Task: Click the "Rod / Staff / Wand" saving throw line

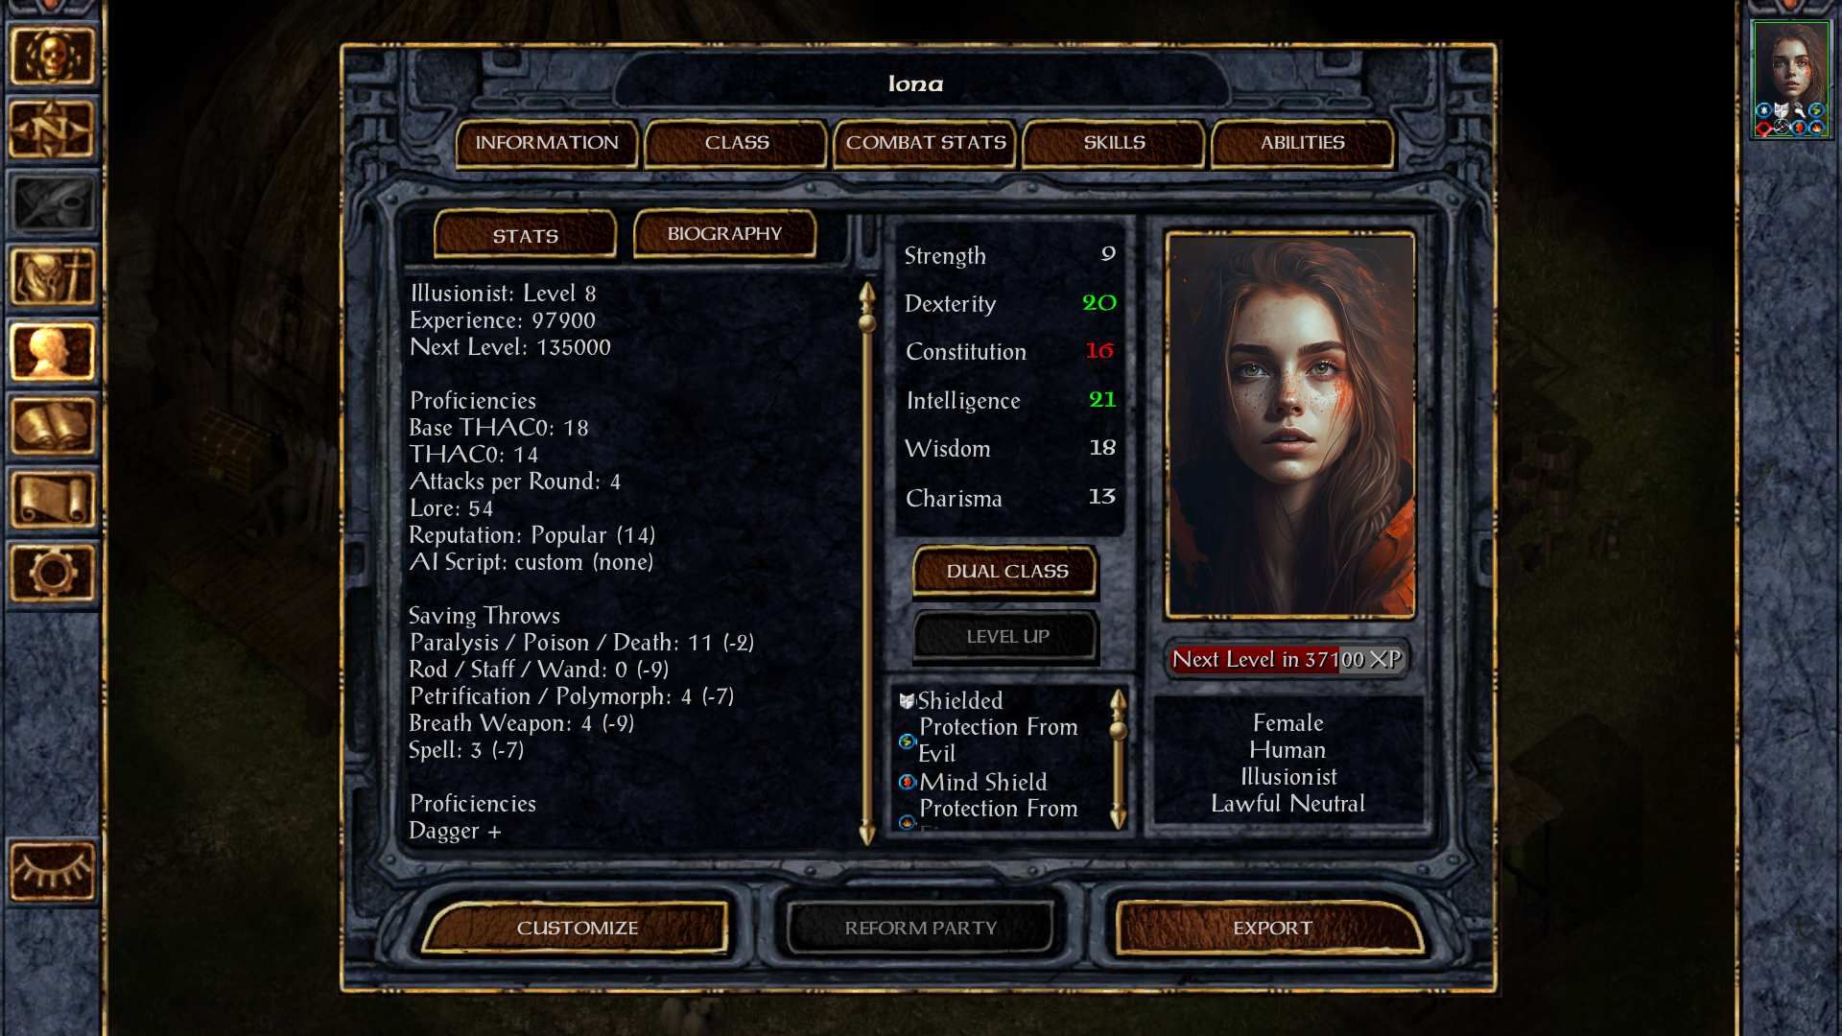Action: pyautogui.click(x=539, y=670)
